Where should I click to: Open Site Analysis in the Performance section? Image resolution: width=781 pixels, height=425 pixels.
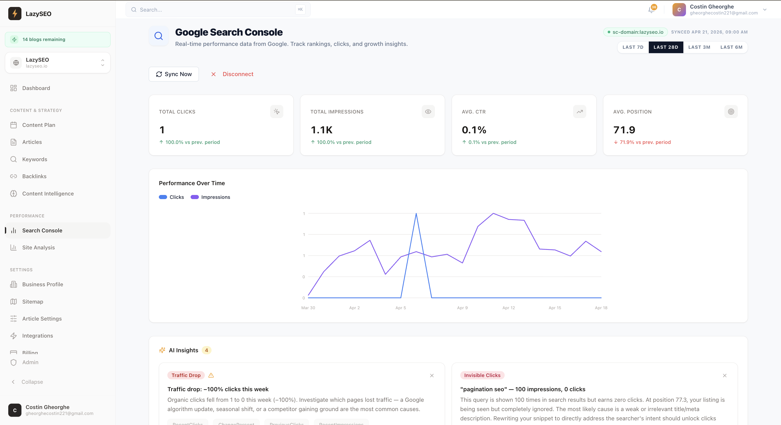[38, 247]
